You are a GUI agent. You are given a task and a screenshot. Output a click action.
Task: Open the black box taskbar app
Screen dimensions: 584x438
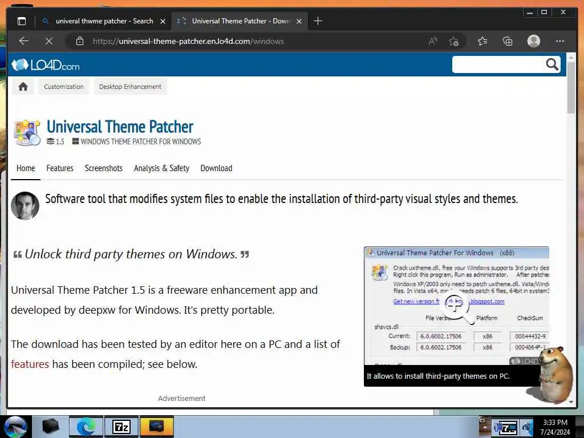(x=50, y=427)
